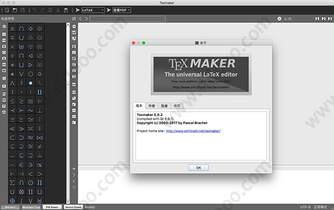334x210 pixels.
Task: Go to next document with right chevron
Action: [86, 19]
